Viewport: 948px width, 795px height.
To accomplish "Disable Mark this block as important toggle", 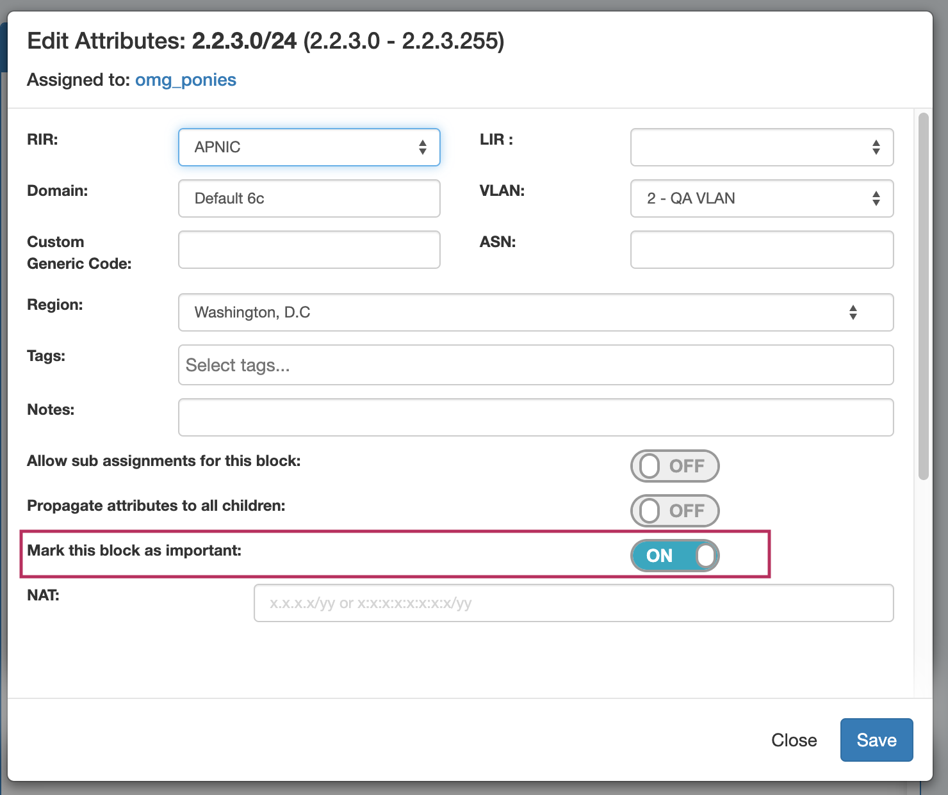I will [x=674, y=556].
